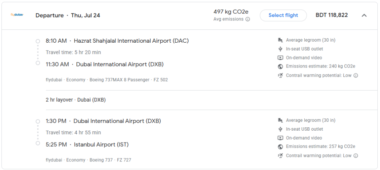Viewport: 380px width, 170px height.
Task: Click the first leg's USB outlet icon
Action: coord(281,49)
